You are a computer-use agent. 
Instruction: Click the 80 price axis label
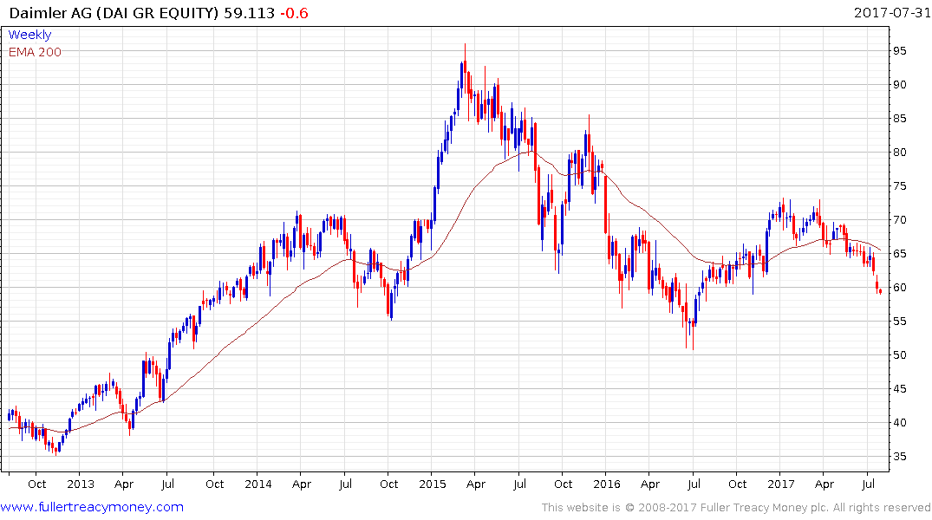(899, 153)
